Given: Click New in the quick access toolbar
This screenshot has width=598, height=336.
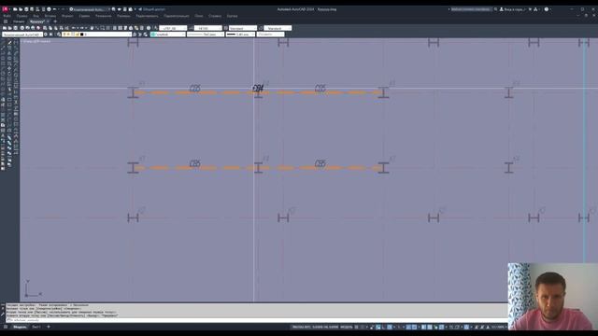Looking at the screenshot, I should tap(15, 9).
